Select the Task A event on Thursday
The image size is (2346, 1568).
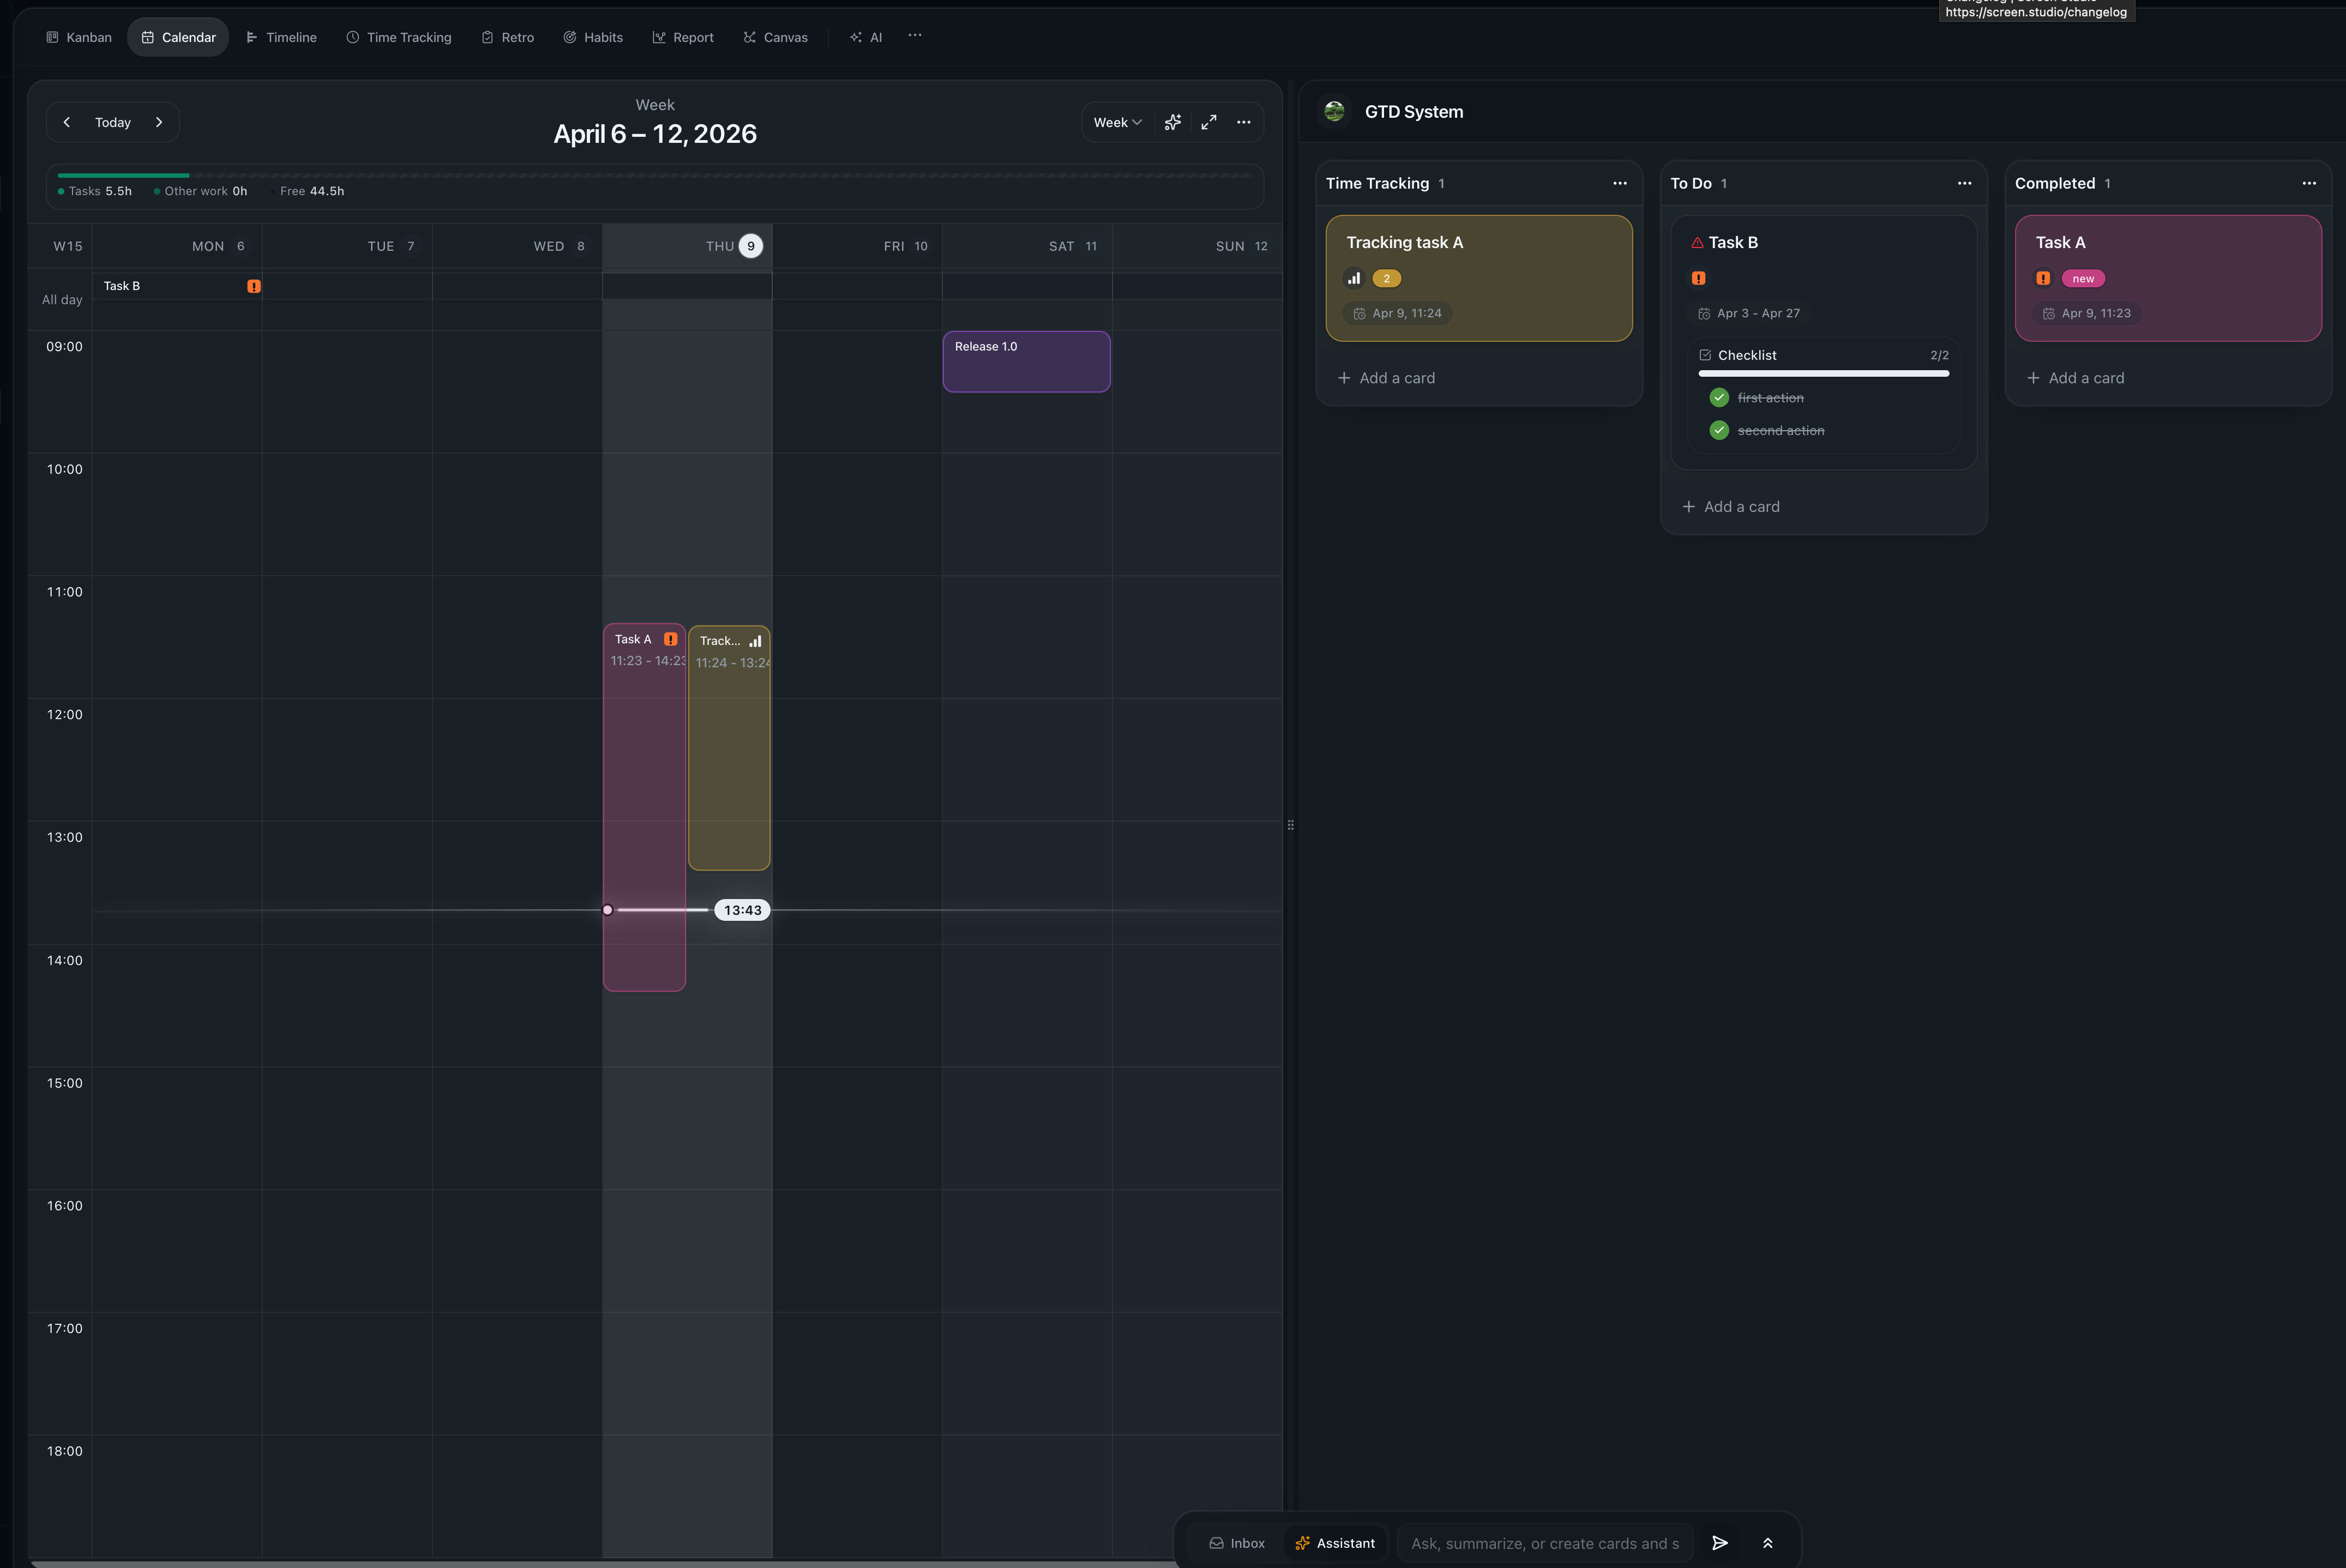click(x=644, y=807)
